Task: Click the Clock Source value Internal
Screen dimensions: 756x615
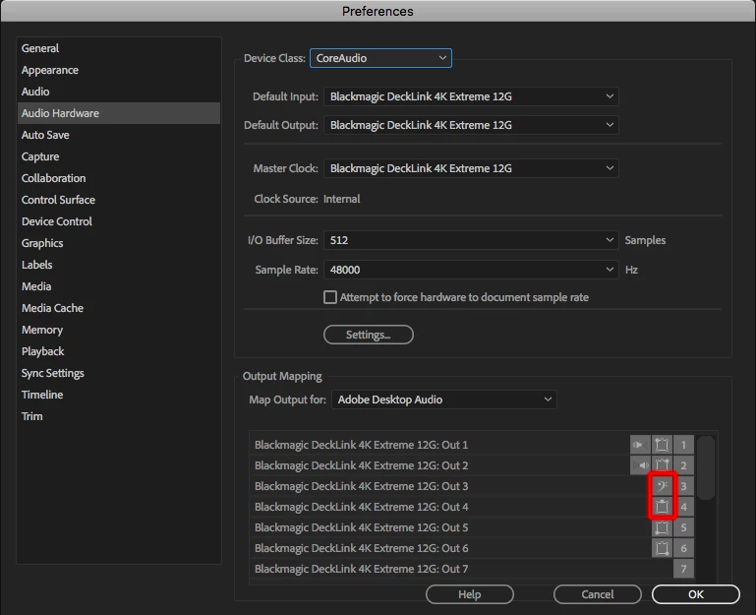Action: click(x=342, y=199)
